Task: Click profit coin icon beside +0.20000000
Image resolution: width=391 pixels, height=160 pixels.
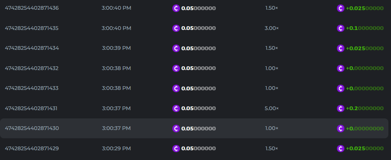Action: (x=341, y=108)
